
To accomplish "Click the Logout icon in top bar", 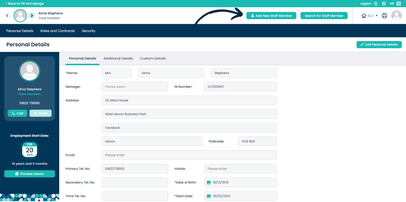I will click(x=376, y=4).
